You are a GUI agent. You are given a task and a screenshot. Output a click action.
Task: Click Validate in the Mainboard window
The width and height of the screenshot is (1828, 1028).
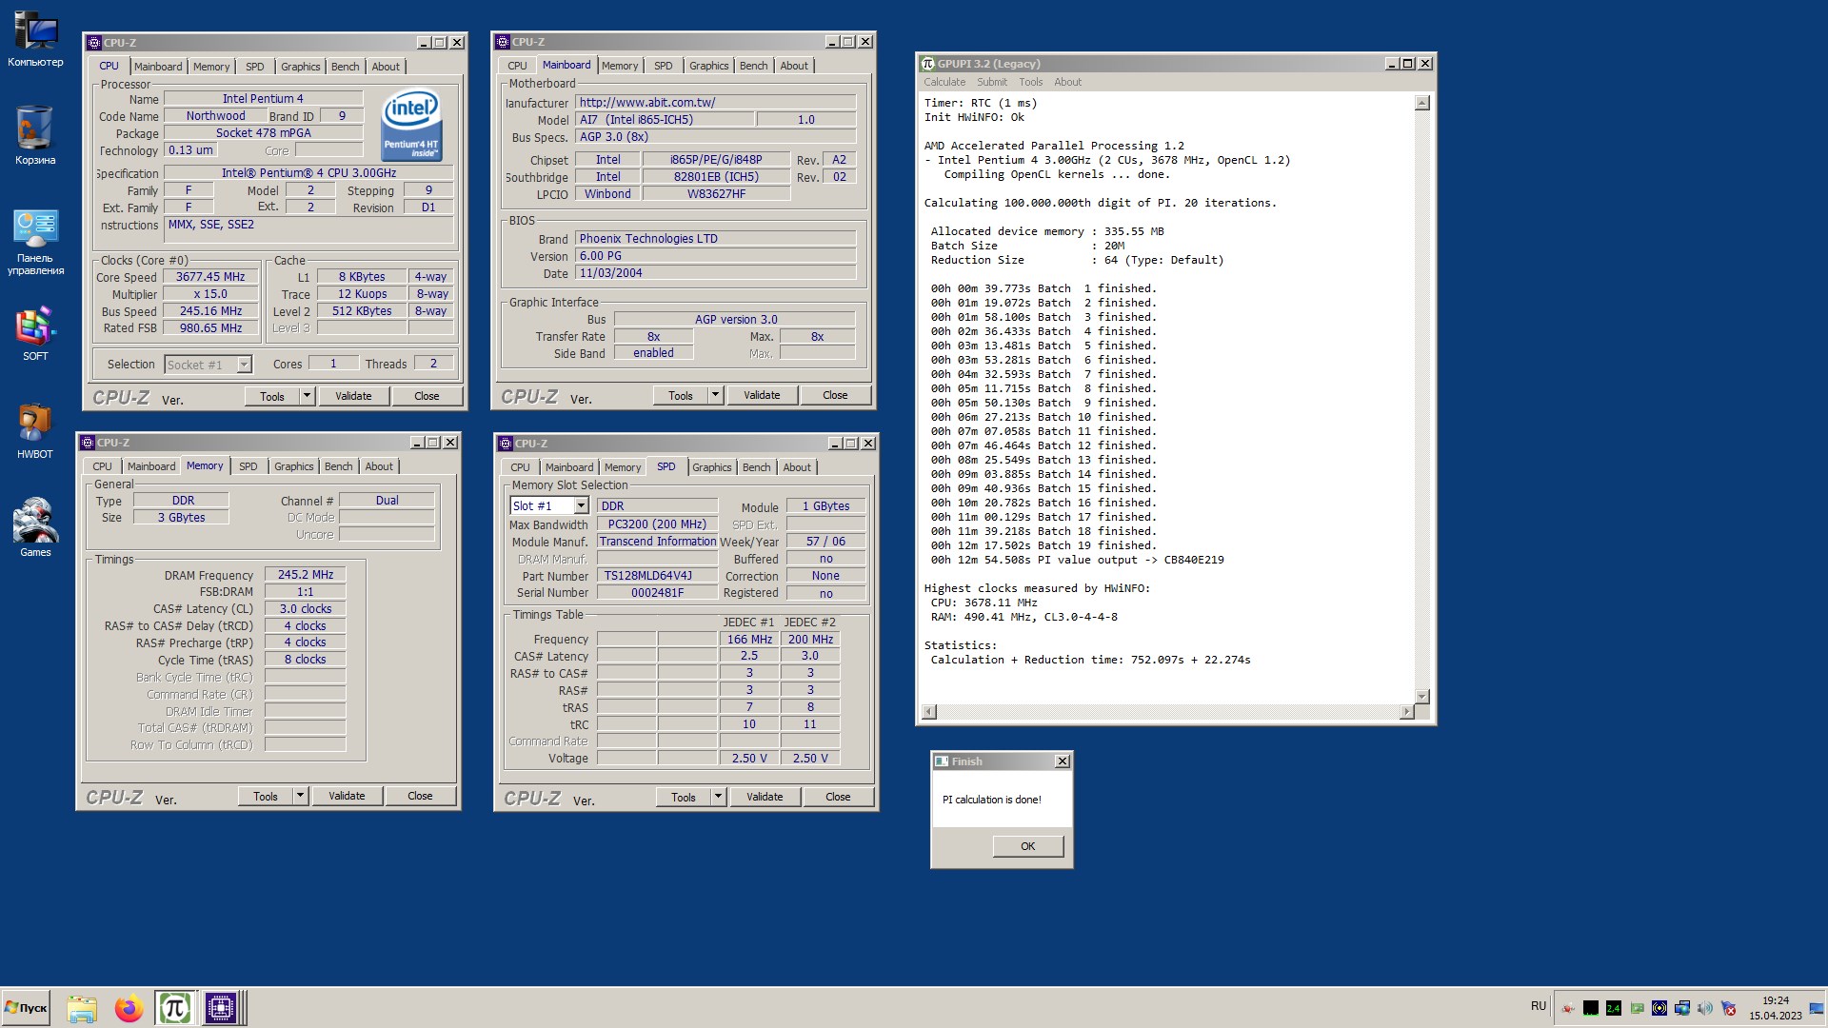[762, 395]
